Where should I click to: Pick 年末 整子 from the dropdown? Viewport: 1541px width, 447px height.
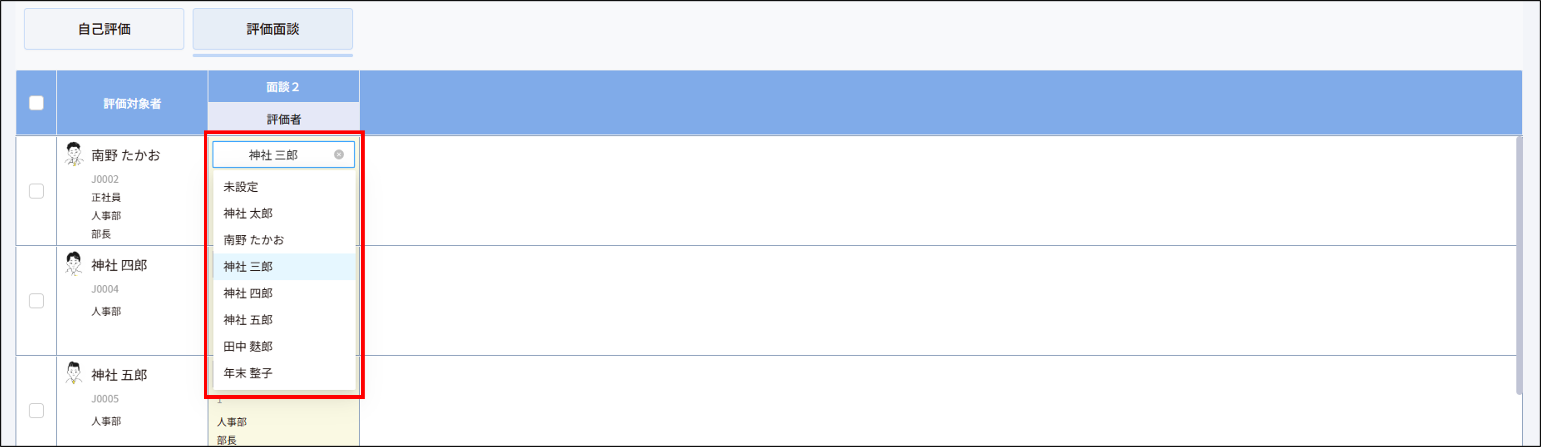point(248,373)
